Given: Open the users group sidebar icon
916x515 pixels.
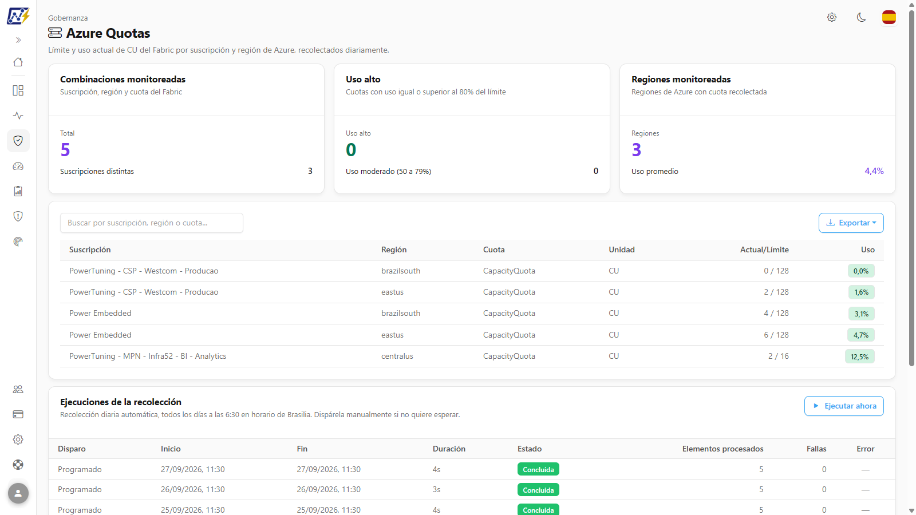Looking at the screenshot, I should (x=18, y=389).
